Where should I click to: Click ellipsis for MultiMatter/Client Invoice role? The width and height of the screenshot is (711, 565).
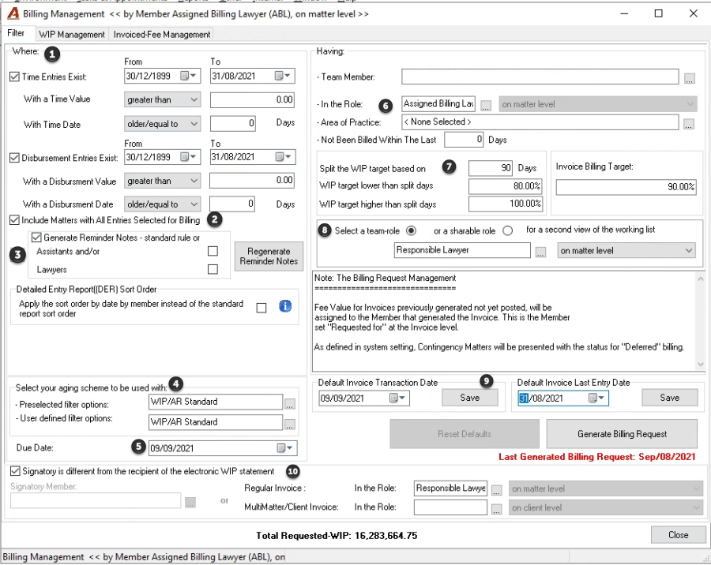coord(497,509)
